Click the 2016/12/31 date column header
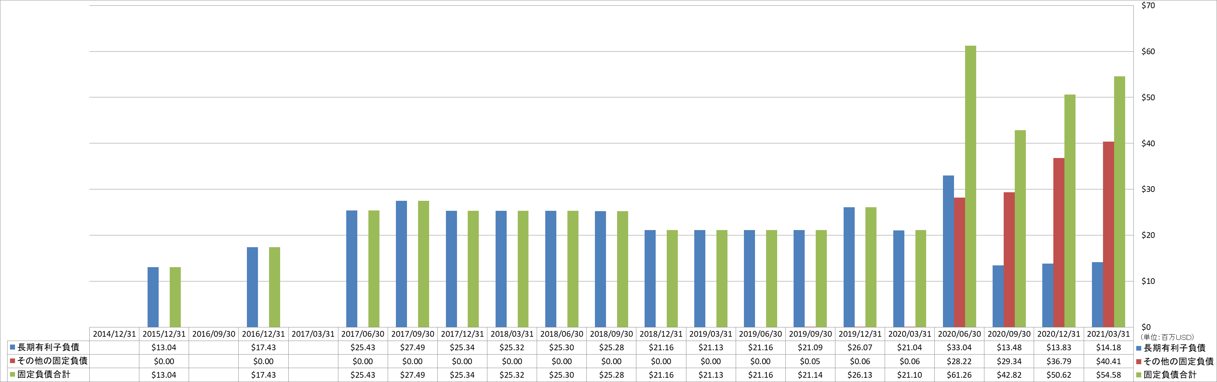The height and width of the screenshot is (382, 1217). tap(263, 334)
